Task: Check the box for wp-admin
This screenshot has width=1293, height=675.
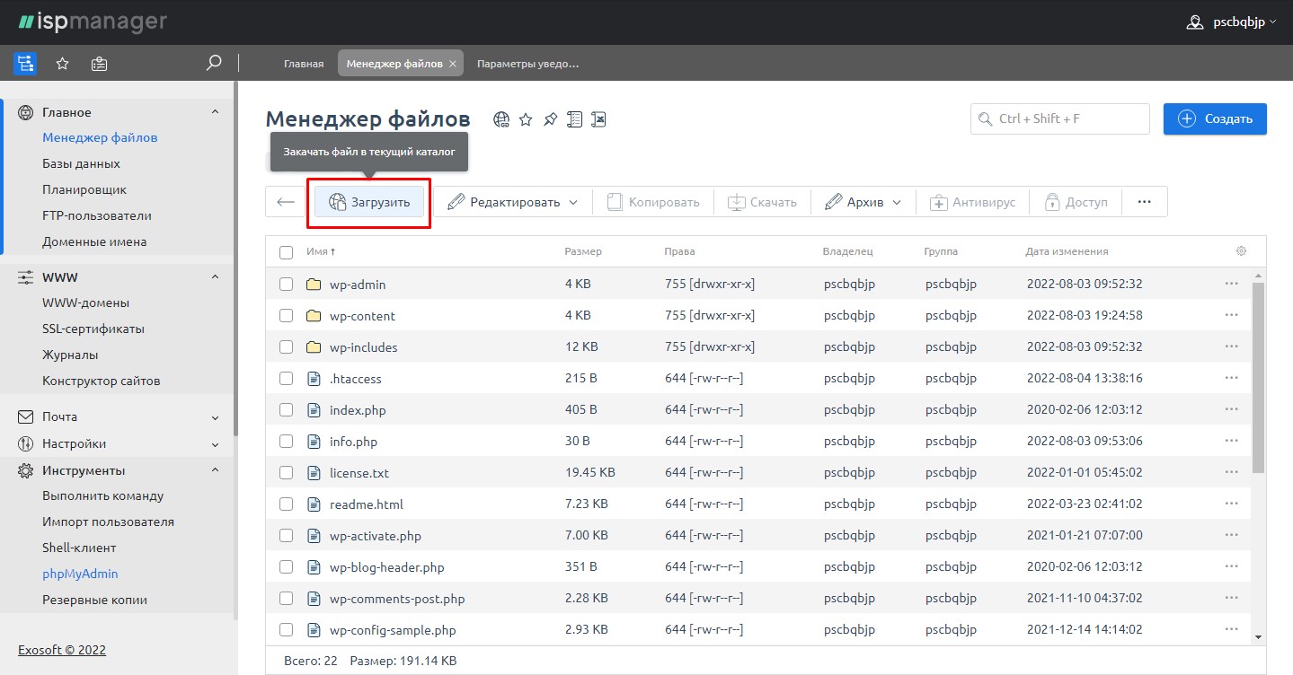Action: click(x=286, y=285)
